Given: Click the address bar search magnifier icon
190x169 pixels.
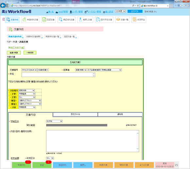Looking at the screenshot, I should tap(133, 6).
